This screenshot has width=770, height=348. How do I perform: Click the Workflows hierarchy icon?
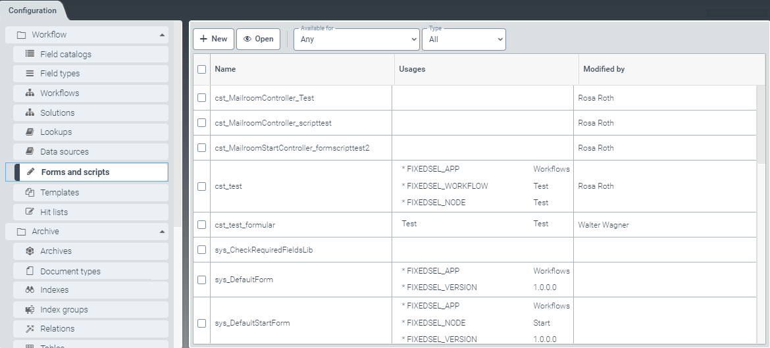click(30, 93)
